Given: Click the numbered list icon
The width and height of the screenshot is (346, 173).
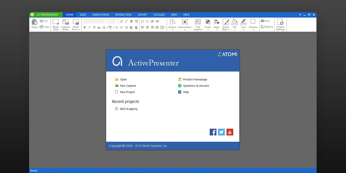Looking at the screenshot, I should tap(142, 21).
